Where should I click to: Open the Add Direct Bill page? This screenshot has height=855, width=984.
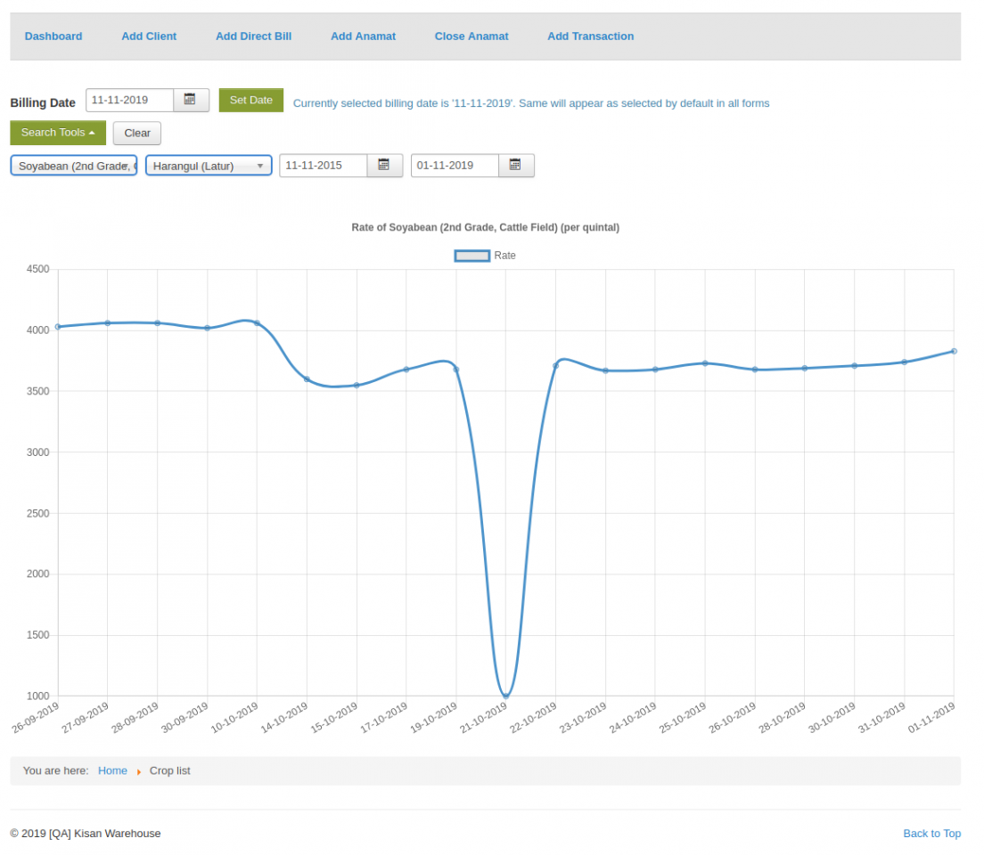click(253, 37)
